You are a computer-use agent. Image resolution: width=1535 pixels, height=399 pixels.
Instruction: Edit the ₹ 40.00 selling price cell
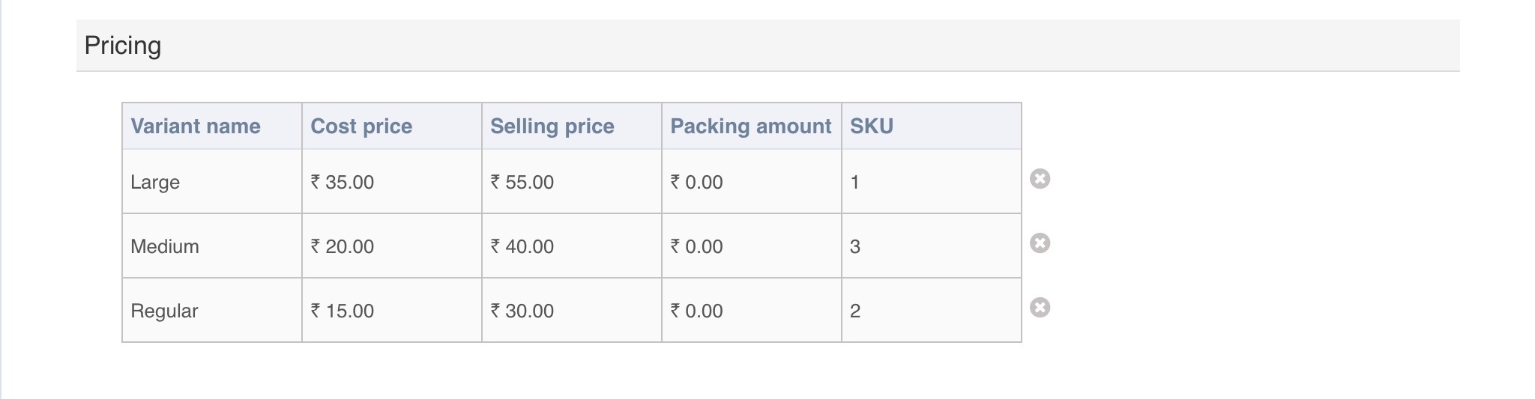[571, 246]
